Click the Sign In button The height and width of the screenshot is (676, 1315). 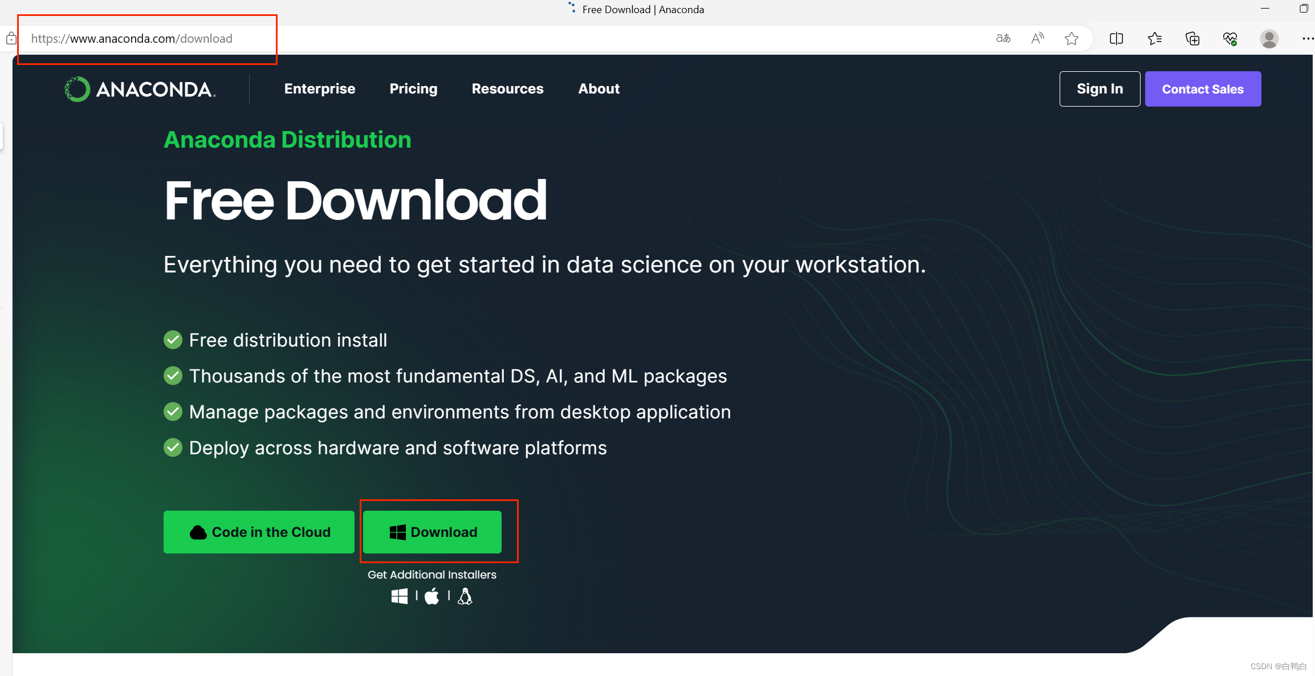tap(1100, 89)
